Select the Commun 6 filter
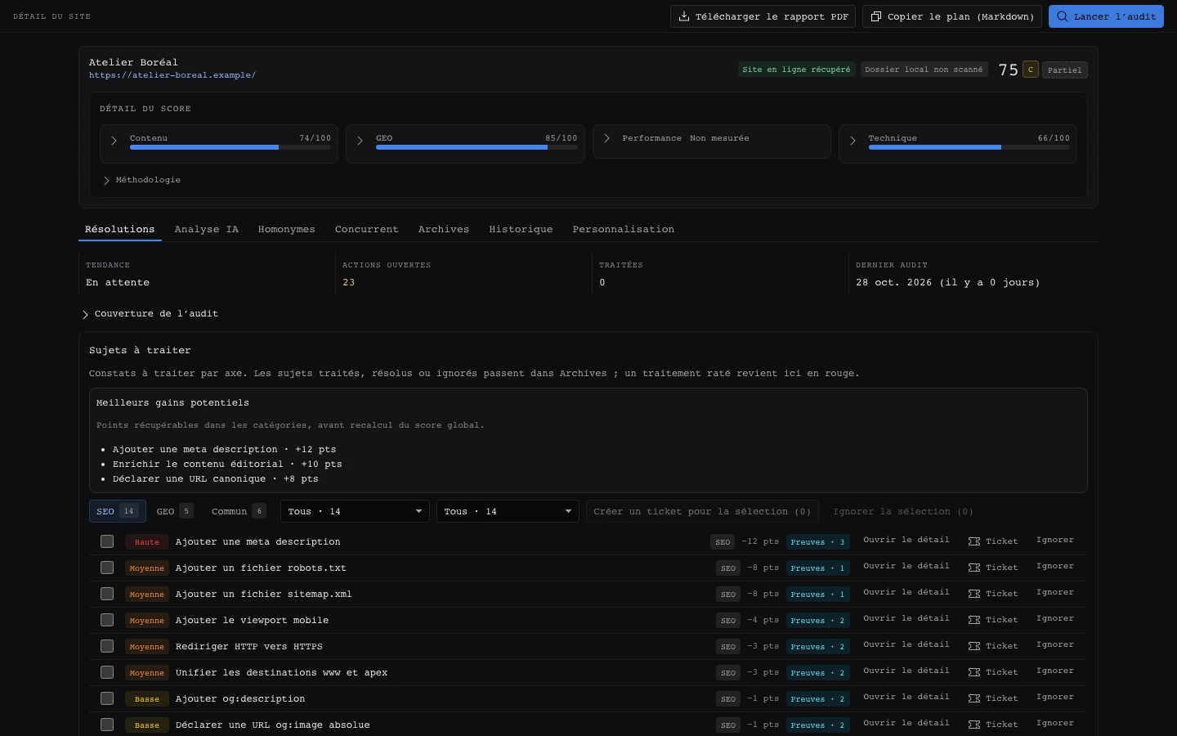The image size is (1177, 736). pyautogui.click(x=239, y=511)
